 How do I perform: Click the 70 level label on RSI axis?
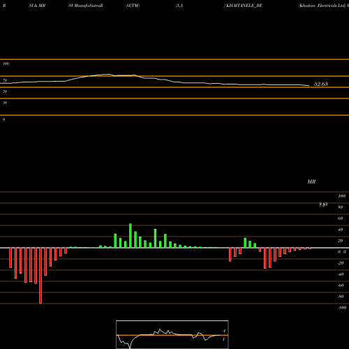pos(5,80)
